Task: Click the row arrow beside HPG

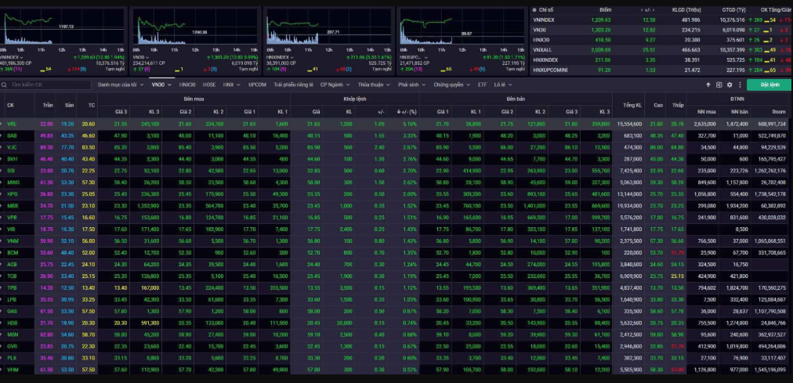Action: (2, 194)
